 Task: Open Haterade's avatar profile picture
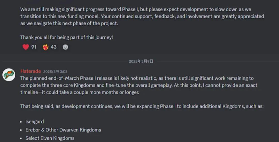click(9, 75)
